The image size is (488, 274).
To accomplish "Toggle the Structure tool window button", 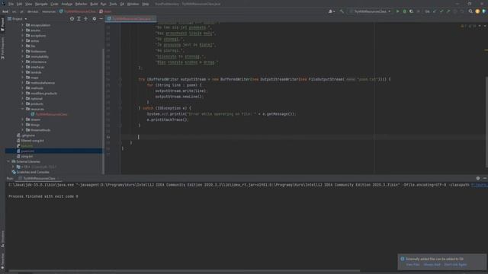I will point(2,238).
